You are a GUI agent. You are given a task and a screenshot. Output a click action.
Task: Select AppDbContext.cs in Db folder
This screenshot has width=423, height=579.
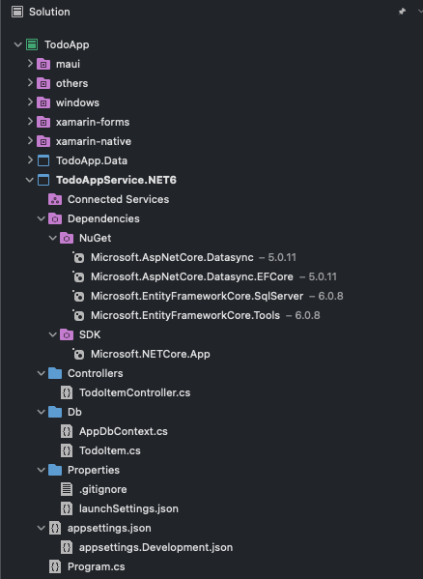[x=124, y=431]
